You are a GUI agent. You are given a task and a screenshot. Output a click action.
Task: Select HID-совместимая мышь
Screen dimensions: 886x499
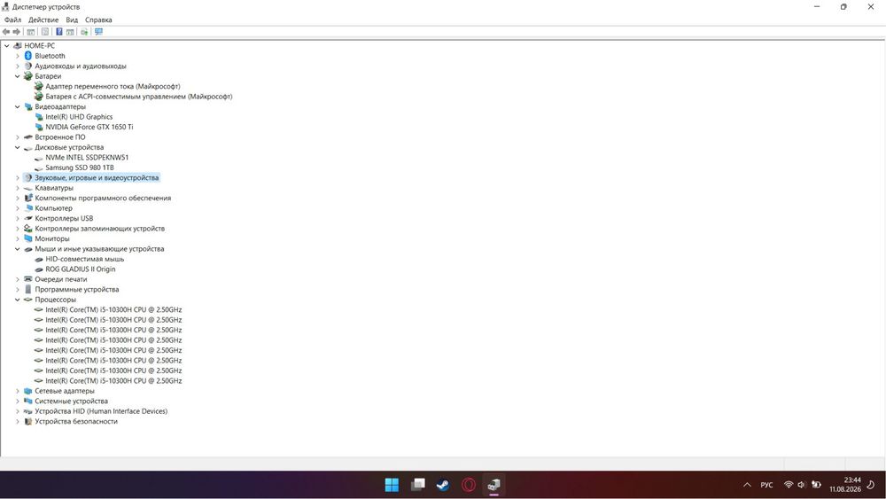pyautogui.click(x=85, y=259)
